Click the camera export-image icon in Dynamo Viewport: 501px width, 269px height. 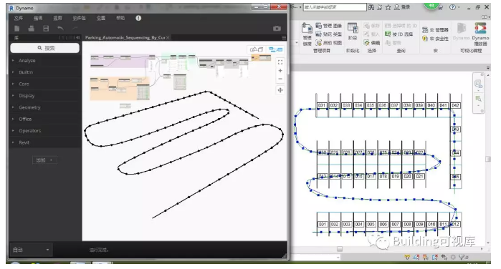[277, 29]
